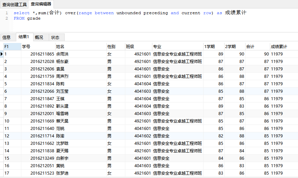Select name cell 蔡天昊
The height and width of the screenshot is (178, 298).
(x=81, y=121)
